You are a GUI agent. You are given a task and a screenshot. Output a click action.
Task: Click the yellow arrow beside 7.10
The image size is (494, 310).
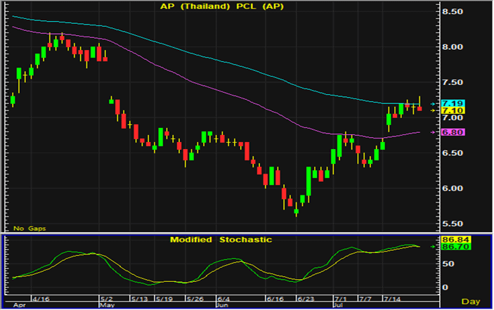pos(434,111)
